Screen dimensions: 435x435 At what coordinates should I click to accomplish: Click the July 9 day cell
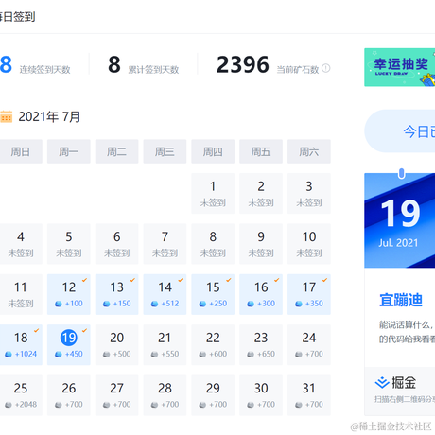pos(261,244)
